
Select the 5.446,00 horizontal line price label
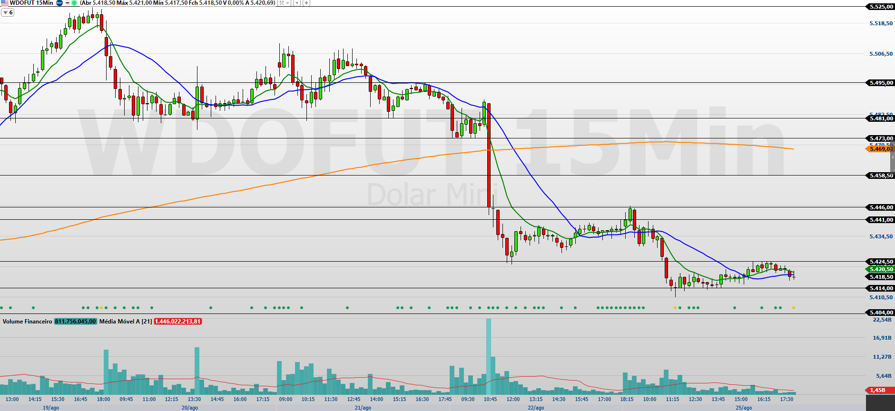(x=881, y=207)
